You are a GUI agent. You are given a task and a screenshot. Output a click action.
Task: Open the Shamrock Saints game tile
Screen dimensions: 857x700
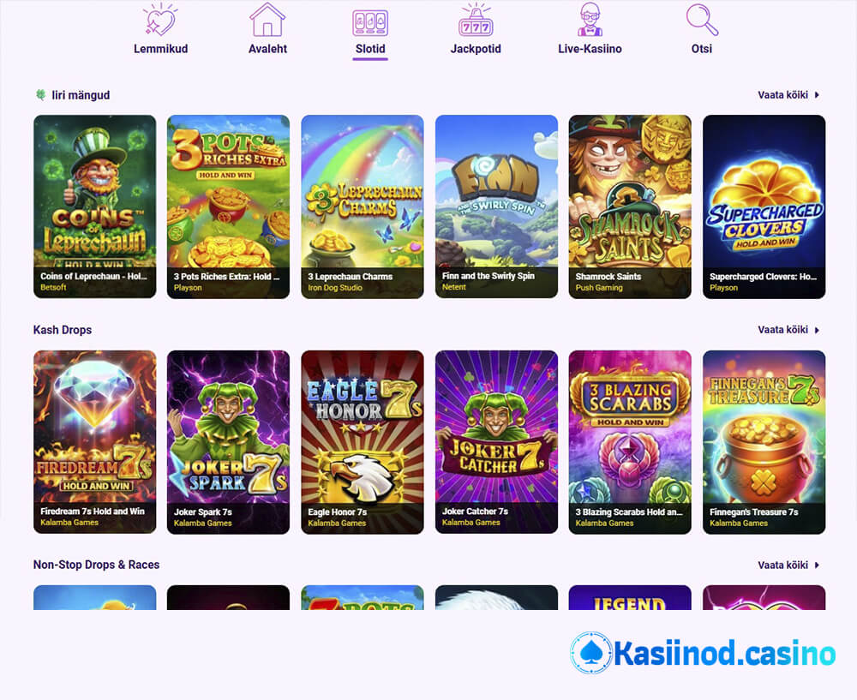[x=630, y=206]
